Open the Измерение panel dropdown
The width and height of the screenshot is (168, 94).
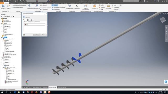pos(112,11)
